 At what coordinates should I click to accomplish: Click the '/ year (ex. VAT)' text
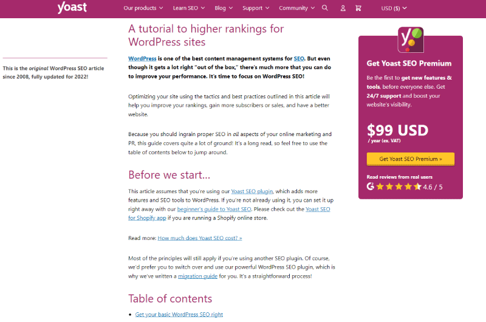384,141
